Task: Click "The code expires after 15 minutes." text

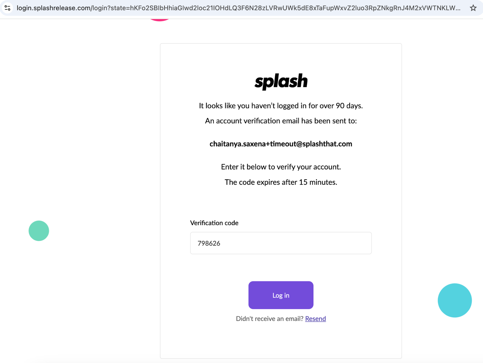Action: click(x=281, y=182)
